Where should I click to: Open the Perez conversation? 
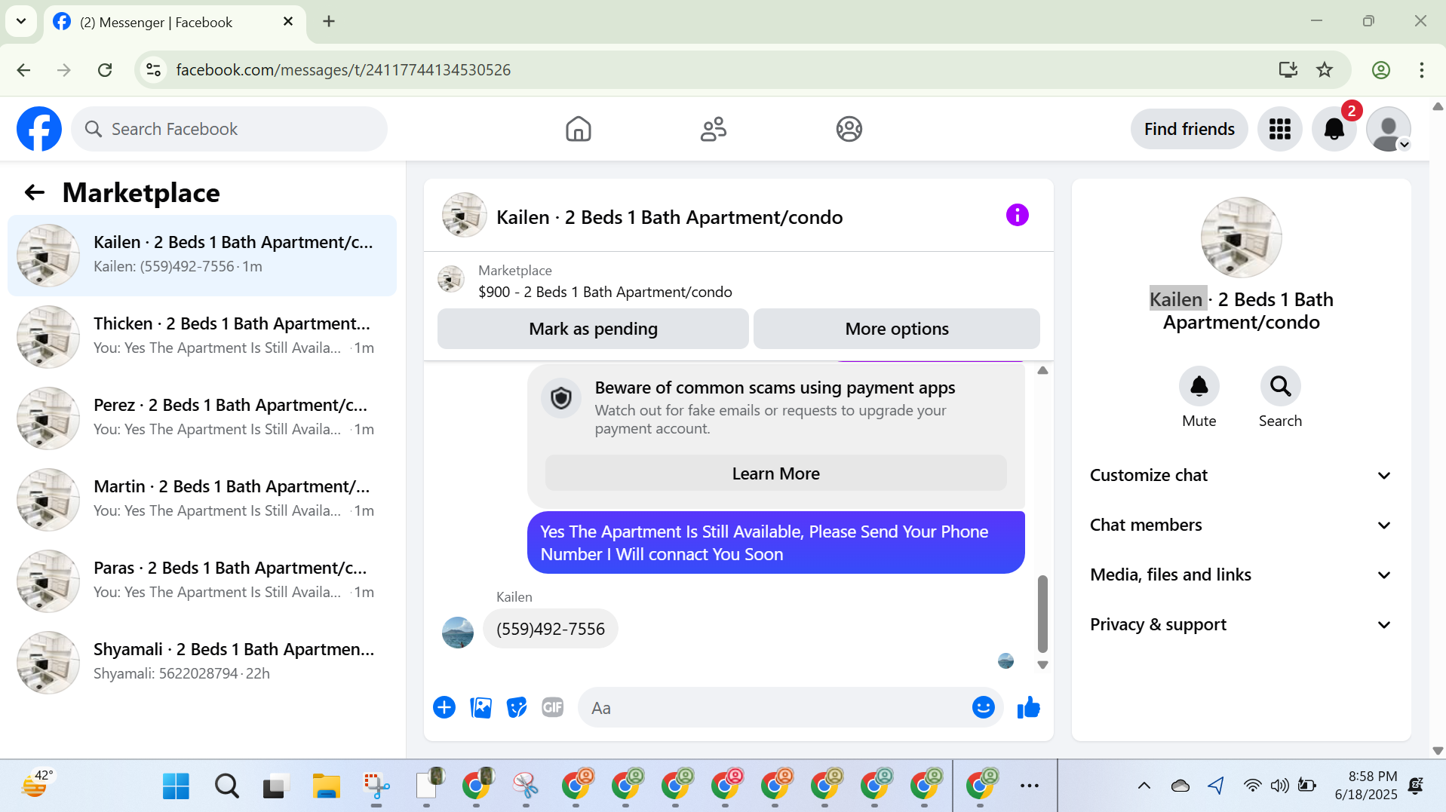pyautogui.click(x=202, y=418)
